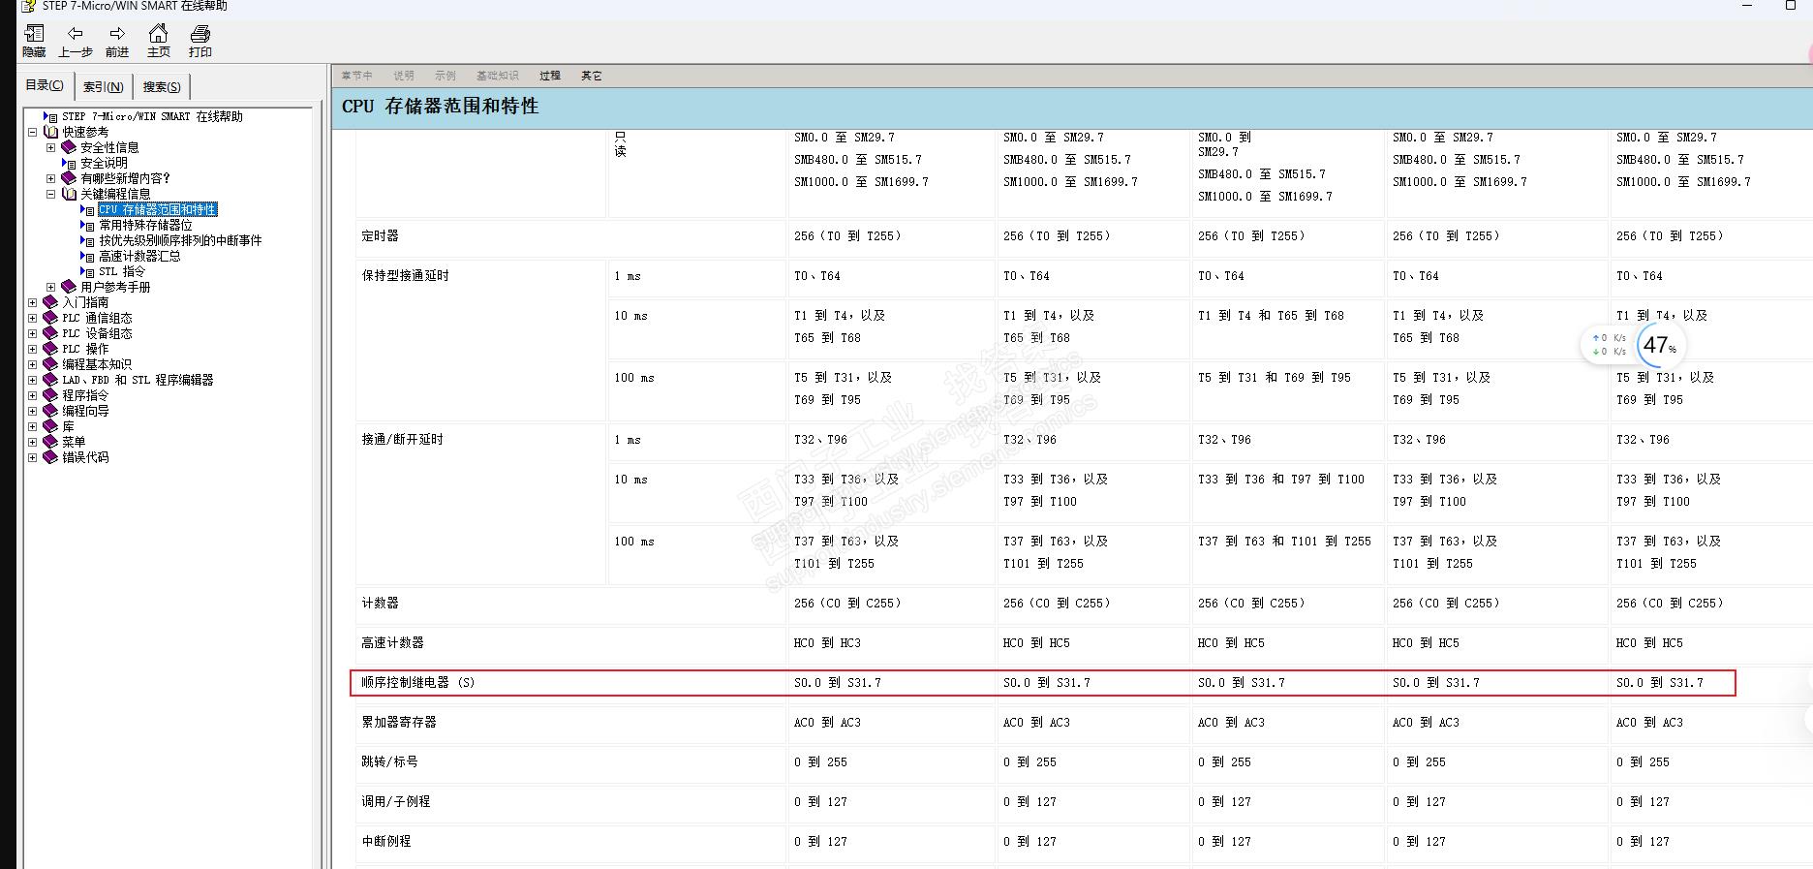Click the book icon for 错误代码
The height and width of the screenshot is (869, 1813).
pos(51,457)
